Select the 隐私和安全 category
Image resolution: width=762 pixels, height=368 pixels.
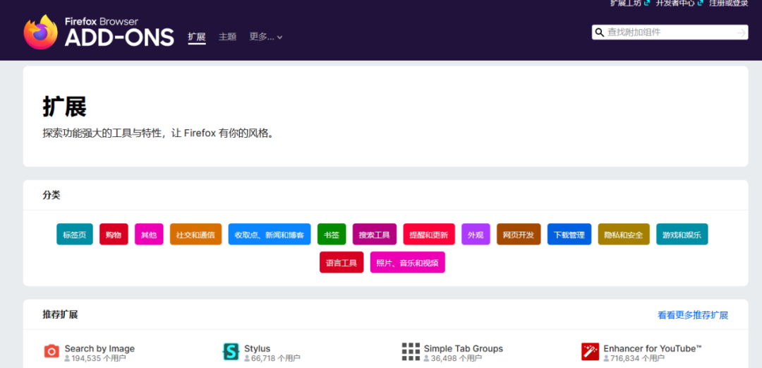click(624, 234)
